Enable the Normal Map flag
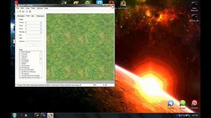Image resolution: width=211 pixels, height=118 pixels. click(x=20, y=66)
